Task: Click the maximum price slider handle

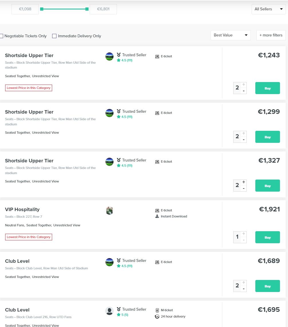Action: (87, 9)
